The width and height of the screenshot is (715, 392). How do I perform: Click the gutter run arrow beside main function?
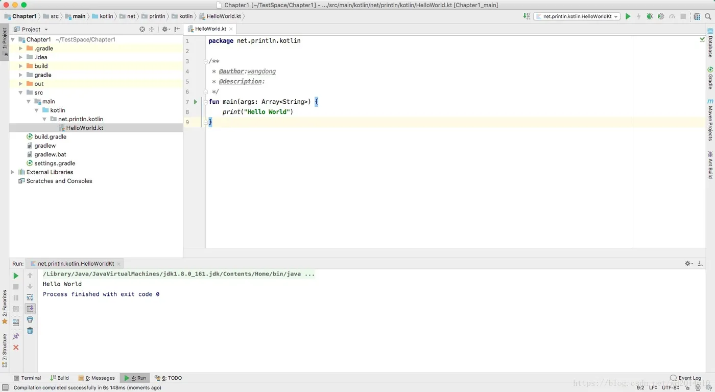click(196, 102)
